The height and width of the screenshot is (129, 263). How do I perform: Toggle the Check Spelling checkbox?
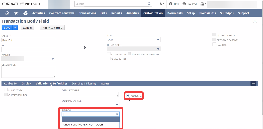coord(6,95)
